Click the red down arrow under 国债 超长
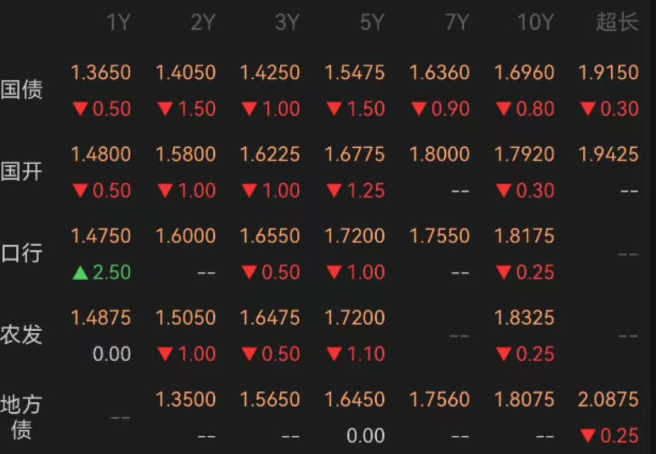Image resolution: width=656 pixels, height=454 pixels. [588, 109]
